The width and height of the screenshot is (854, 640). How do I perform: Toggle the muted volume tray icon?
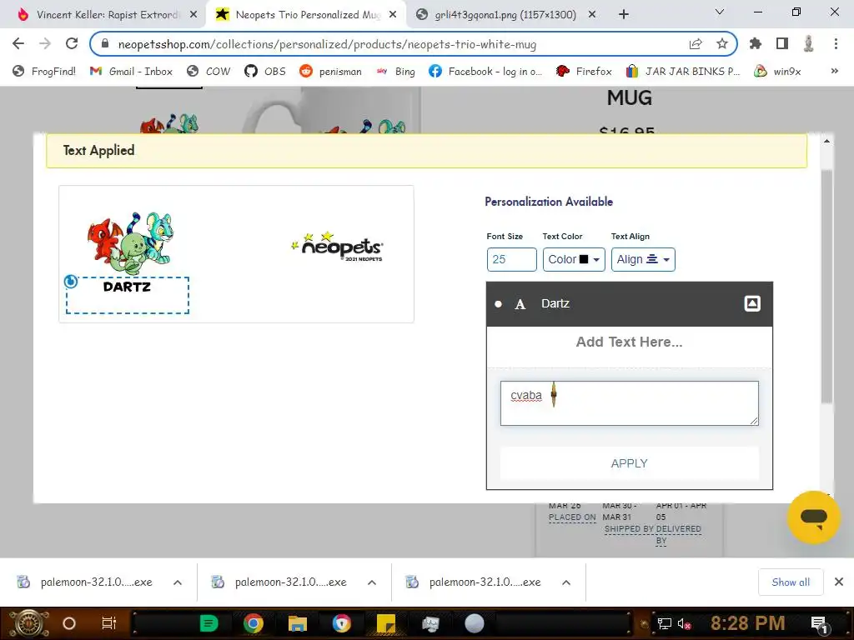684,624
